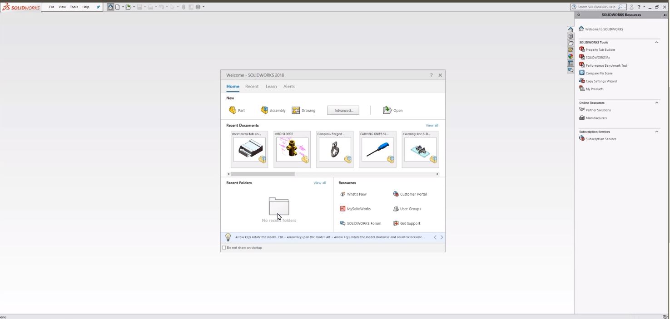
Task: Expand the Help dropdown arrow in the title bar
Action: [x=644, y=7]
